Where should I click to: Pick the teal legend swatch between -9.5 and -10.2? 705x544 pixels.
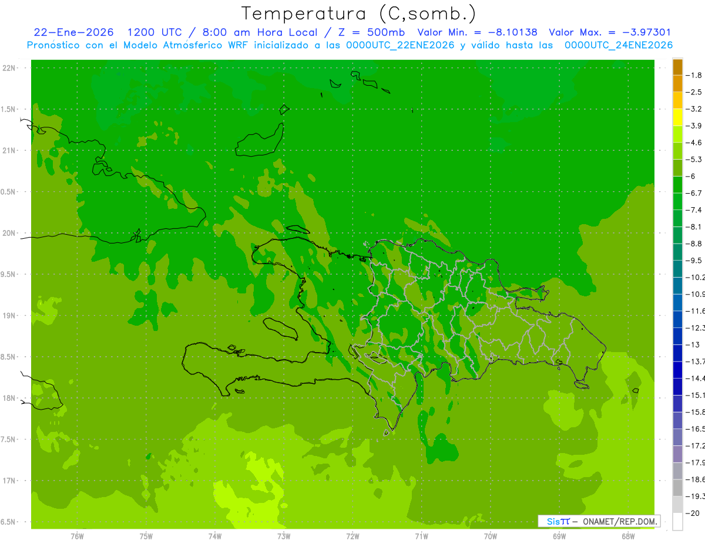[677, 269]
